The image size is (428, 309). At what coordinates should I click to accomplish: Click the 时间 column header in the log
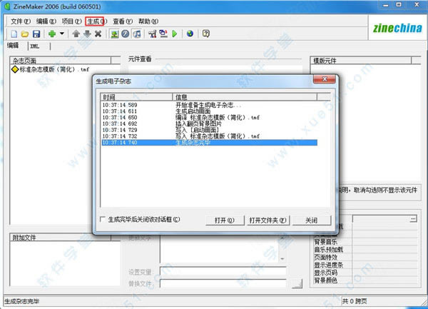click(136, 97)
